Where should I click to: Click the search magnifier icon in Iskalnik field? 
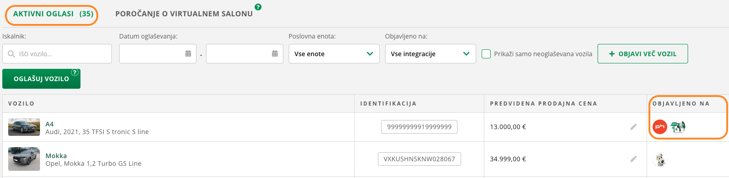pos(11,54)
